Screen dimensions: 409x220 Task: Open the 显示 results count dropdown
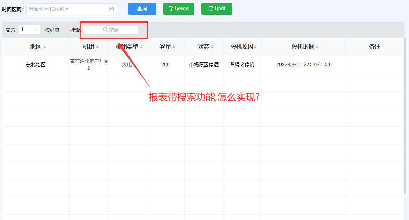tap(30, 30)
